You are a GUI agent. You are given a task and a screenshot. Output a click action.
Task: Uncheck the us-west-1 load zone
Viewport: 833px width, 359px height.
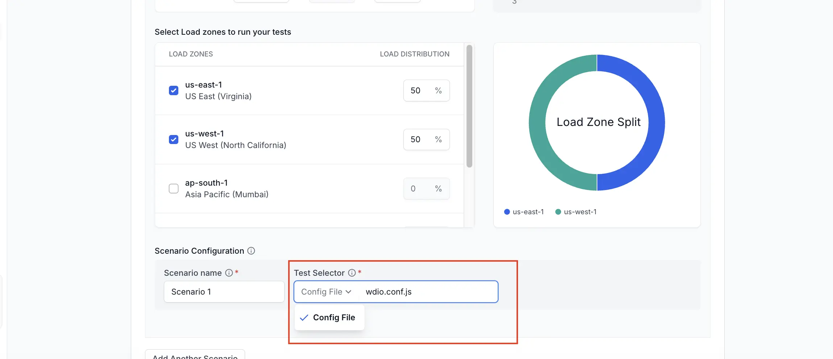click(174, 139)
